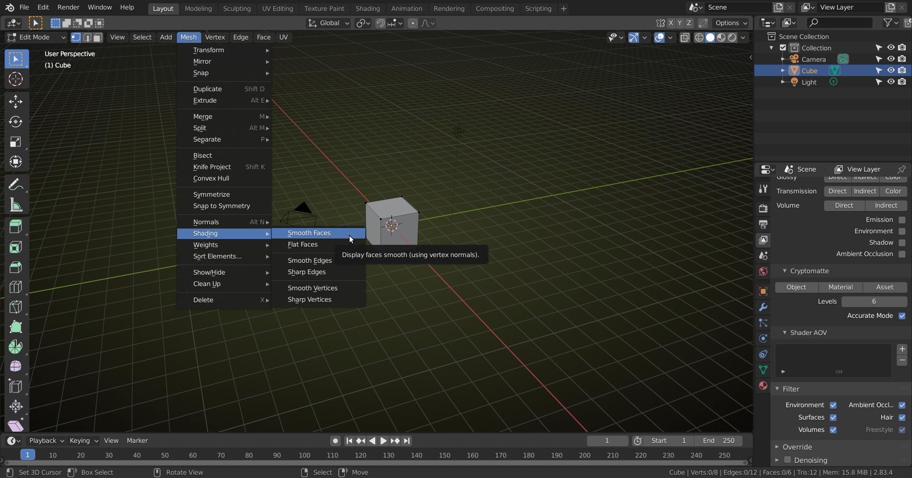The image size is (912, 478).
Task: Click the Start frame field
Action: [x=669, y=441]
